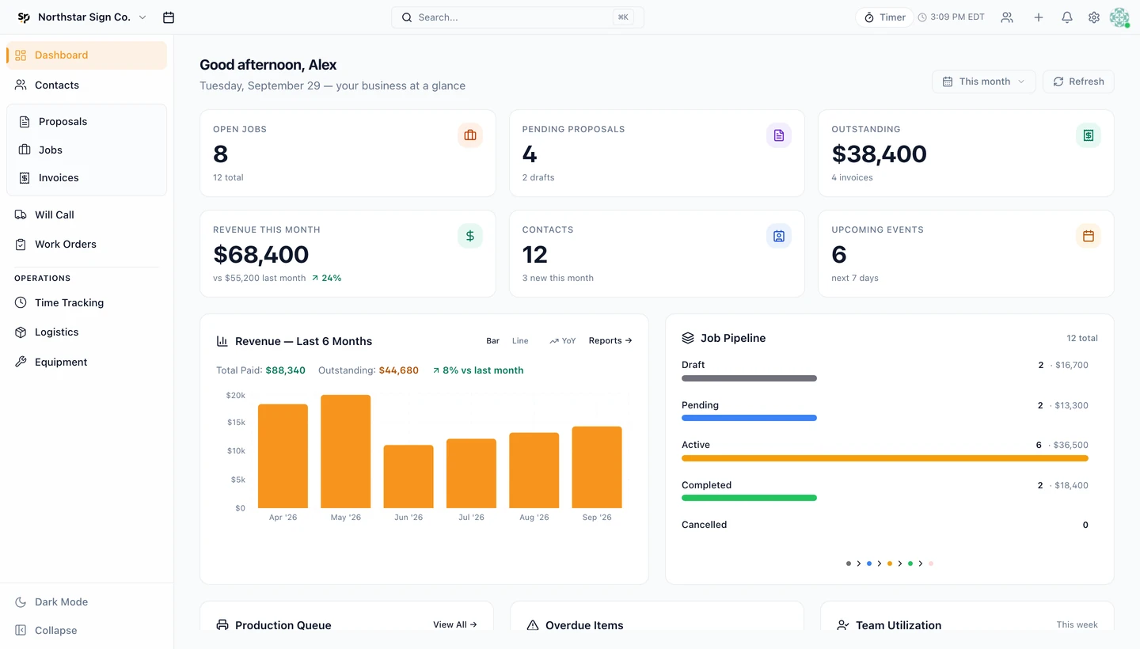Open the This month period dropdown
The image size is (1140, 649).
coord(984,82)
